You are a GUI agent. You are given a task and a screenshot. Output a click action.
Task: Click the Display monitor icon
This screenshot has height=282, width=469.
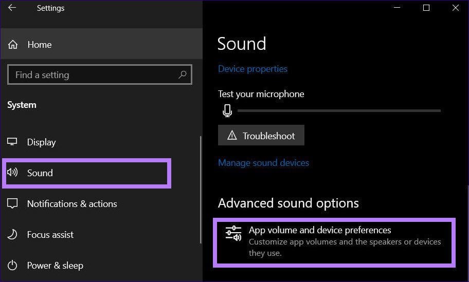pyautogui.click(x=12, y=142)
